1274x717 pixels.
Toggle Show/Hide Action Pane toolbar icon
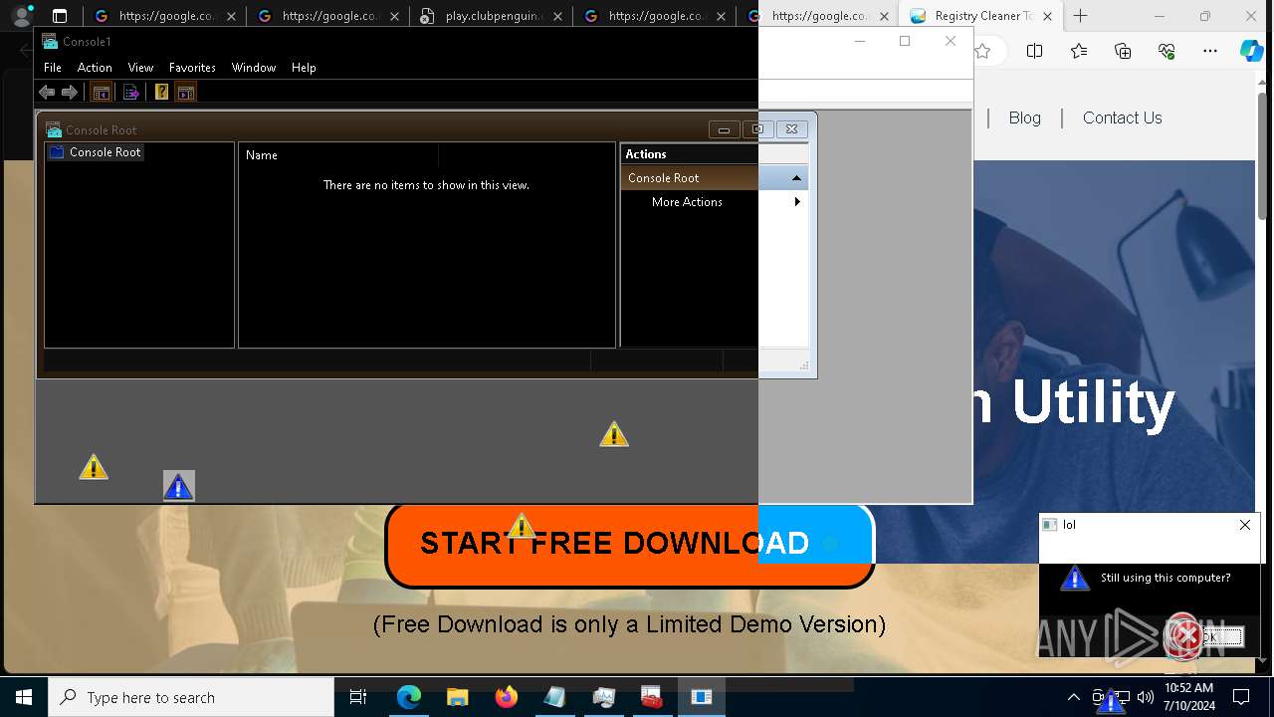pyautogui.click(x=185, y=93)
